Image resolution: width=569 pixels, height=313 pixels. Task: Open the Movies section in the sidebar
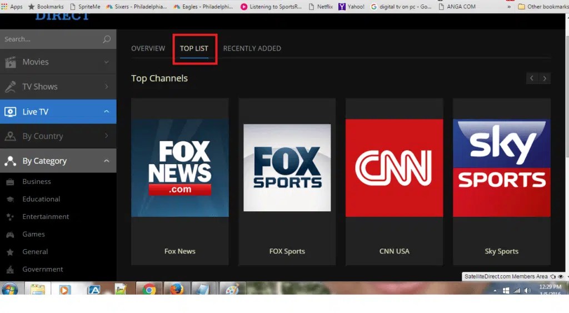coord(58,62)
